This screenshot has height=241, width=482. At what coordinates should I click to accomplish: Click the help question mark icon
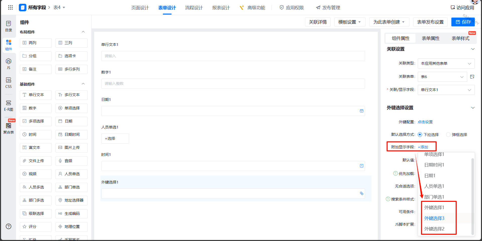(9, 226)
